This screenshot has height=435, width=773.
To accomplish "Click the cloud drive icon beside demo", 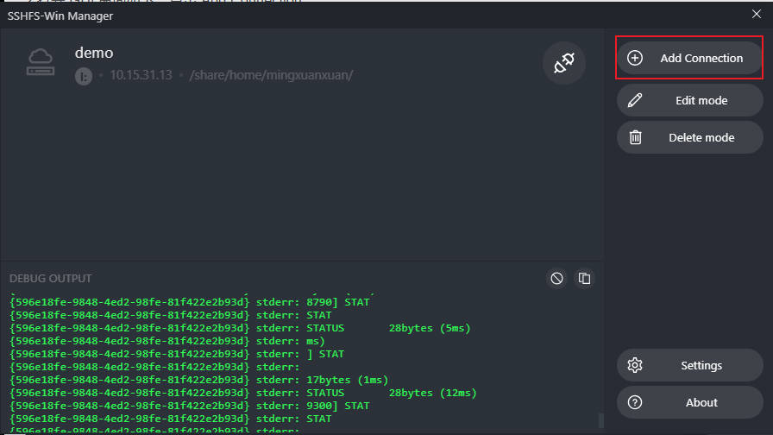I will coord(41,62).
